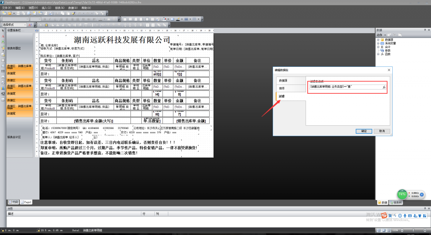Click the Paste toolbar icon
The image size is (431, 235).
click(x=68, y=13)
